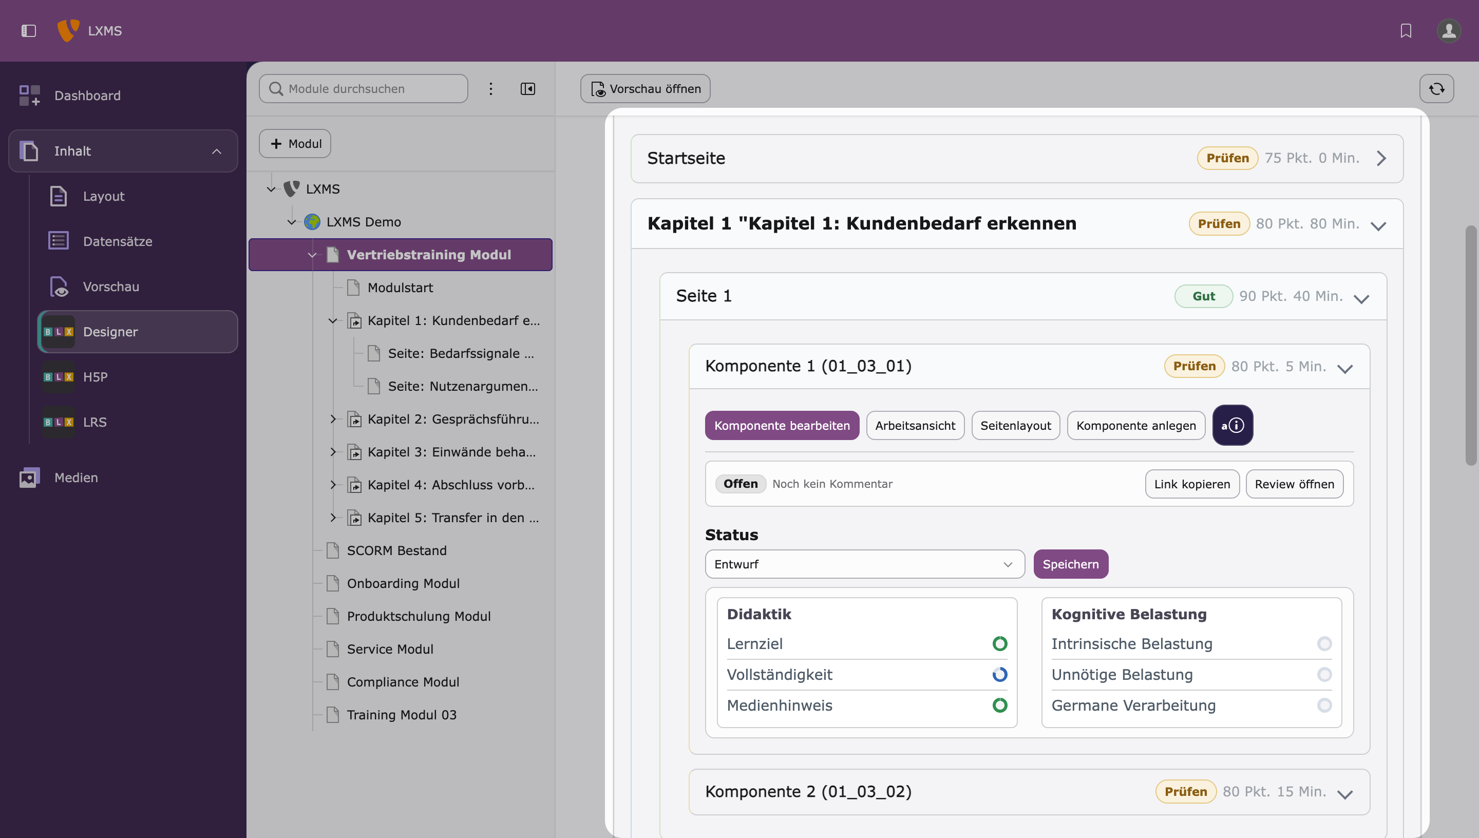Click the vertical scrollbar on the right
The width and height of the screenshot is (1479, 838).
(x=1471, y=346)
